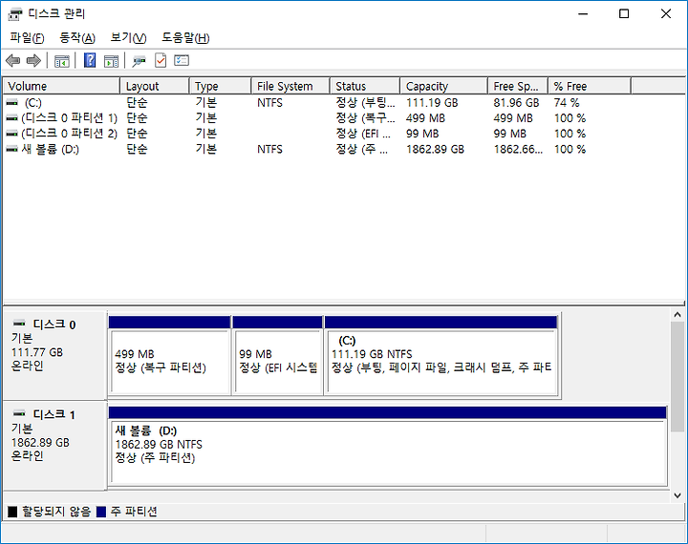Click the 디스크 0 disk icon

point(19,324)
